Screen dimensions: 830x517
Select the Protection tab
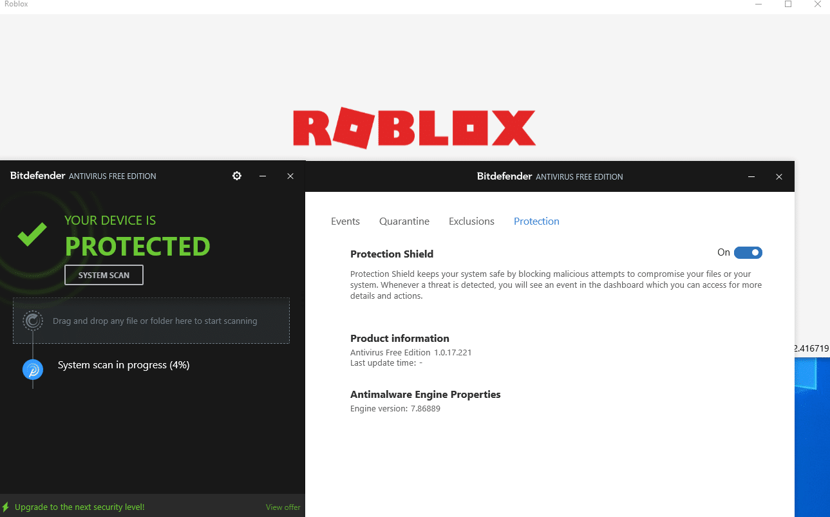pyautogui.click(x=536, y=221)
